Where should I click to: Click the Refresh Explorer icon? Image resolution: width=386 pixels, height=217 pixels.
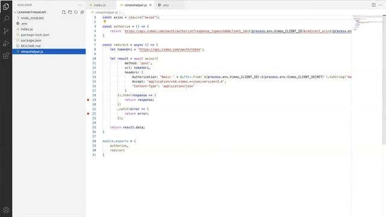76,12
